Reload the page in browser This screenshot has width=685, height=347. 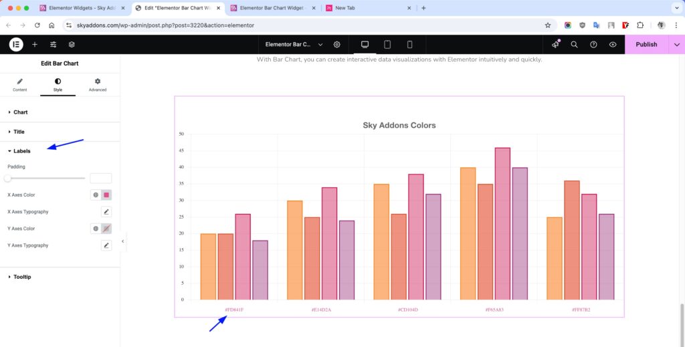[x=37, y=25]
